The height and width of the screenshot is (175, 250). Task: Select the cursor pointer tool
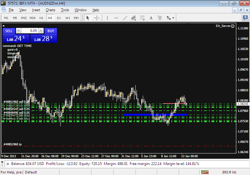coord(88,18)
